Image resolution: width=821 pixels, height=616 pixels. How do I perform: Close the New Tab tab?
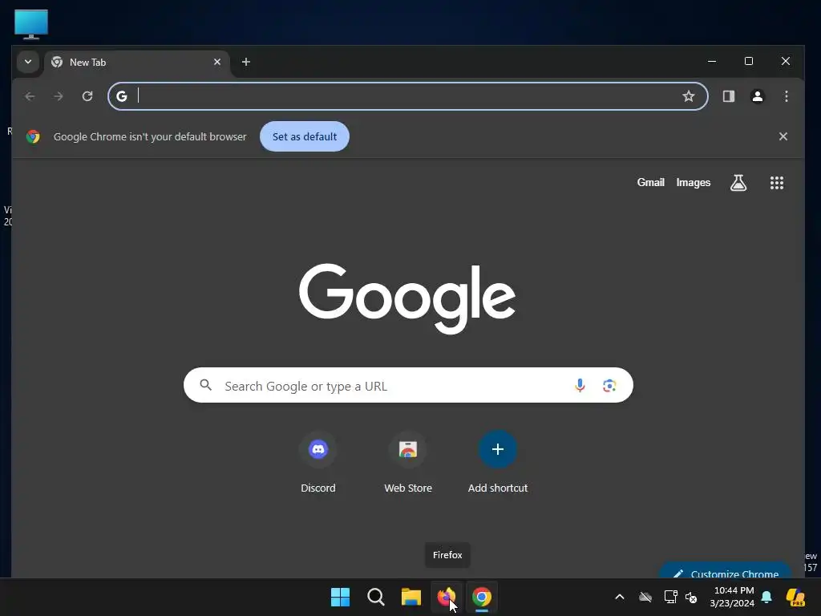[217, 62]
